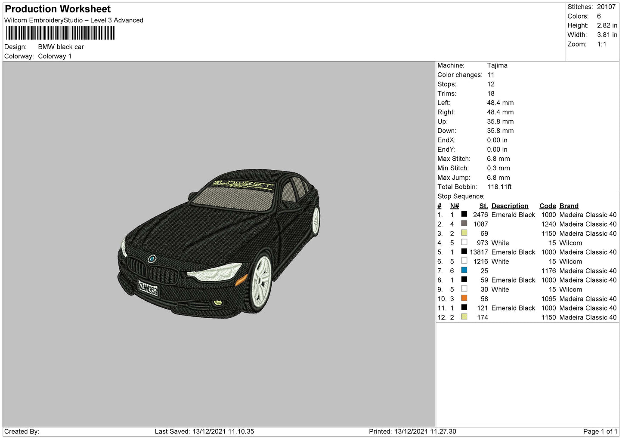
Task: Click the Trims value 18
Action: pos(491,93)
